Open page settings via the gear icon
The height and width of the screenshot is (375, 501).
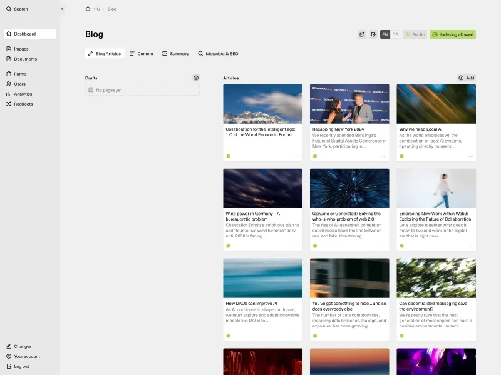(374, 34)
